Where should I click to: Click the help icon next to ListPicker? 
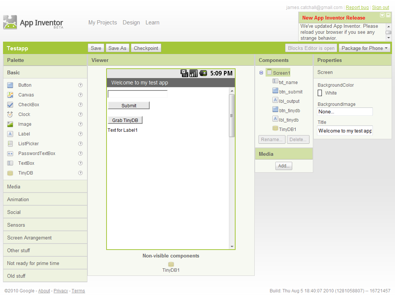pos(80,144)
